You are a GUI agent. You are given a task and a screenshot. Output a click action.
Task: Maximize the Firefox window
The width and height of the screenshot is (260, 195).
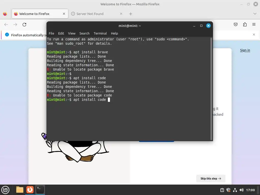coord(248,4)
